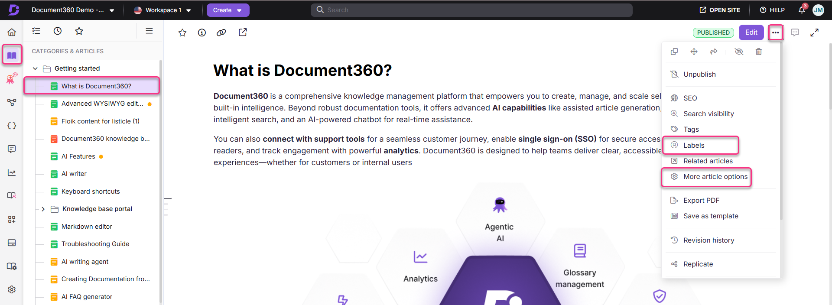Click the OPEN SITE link
832x305 pixels.
coord(720,10)
